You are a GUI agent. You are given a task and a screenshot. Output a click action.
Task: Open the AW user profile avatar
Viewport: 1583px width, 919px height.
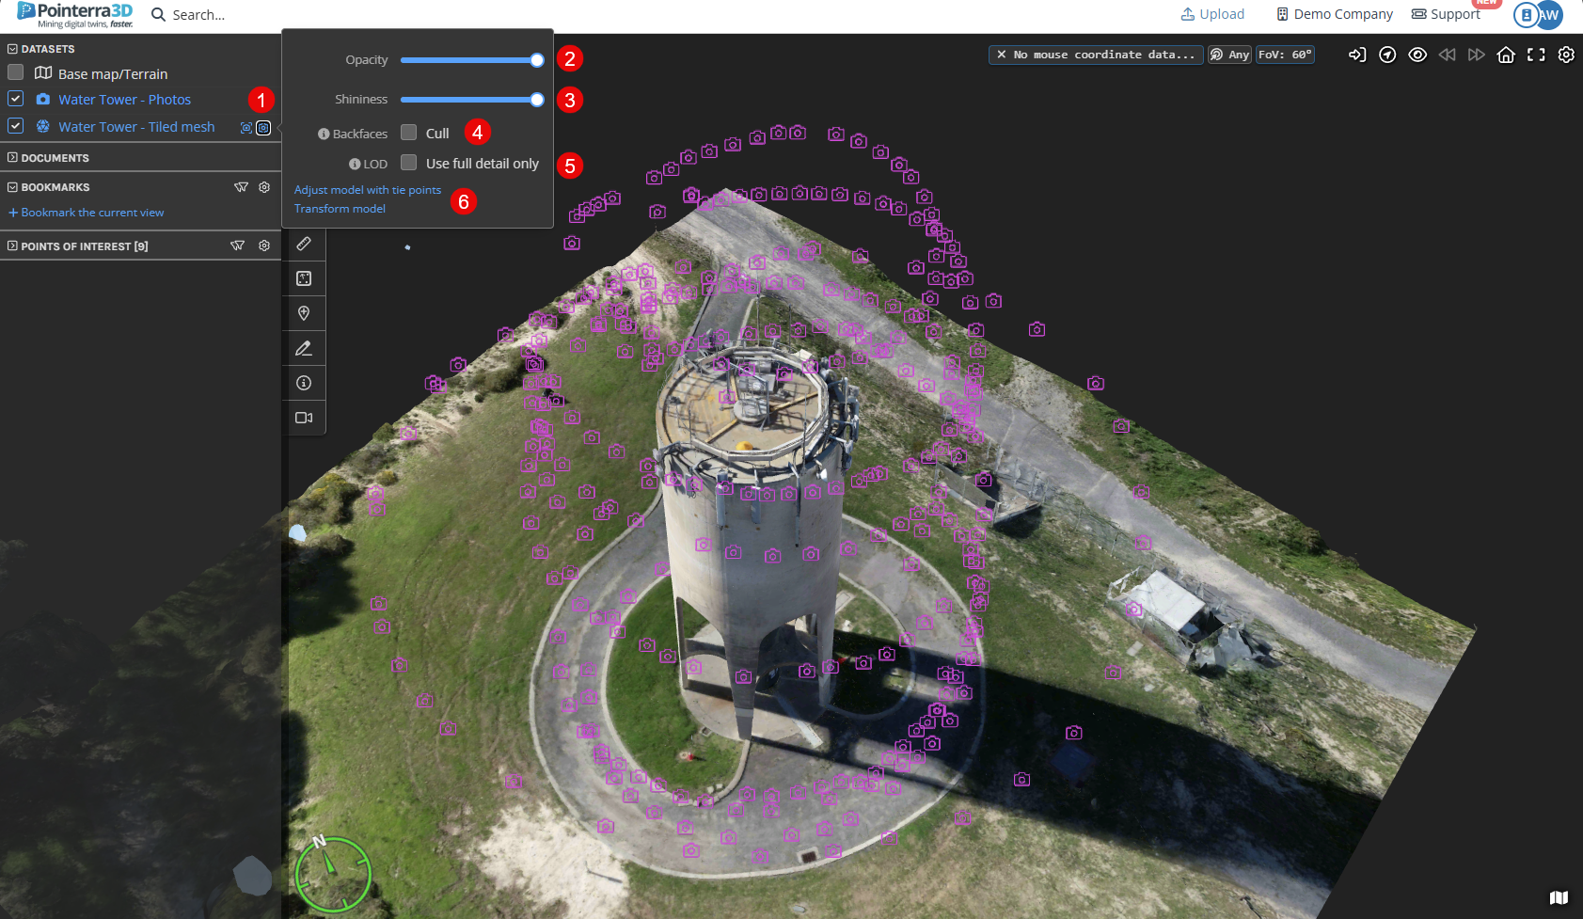pyautogui.click(x=1548, y=15)
